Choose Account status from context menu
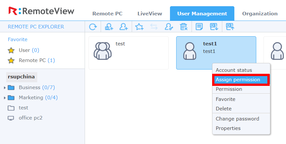The height and width of the screenshot is (144, 286). click(241, 70)
